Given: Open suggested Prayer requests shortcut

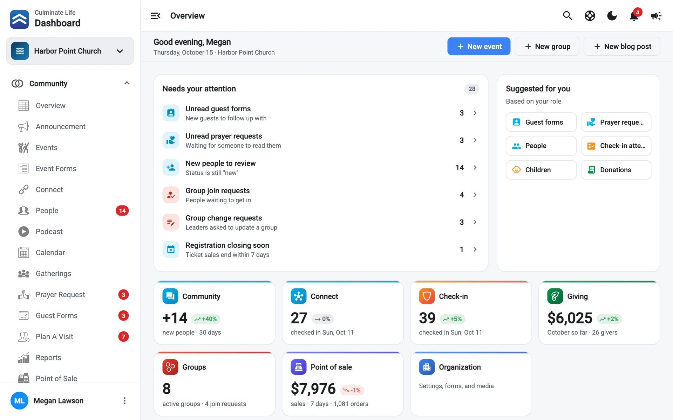Looking at the screenshot, I should 616,122.
